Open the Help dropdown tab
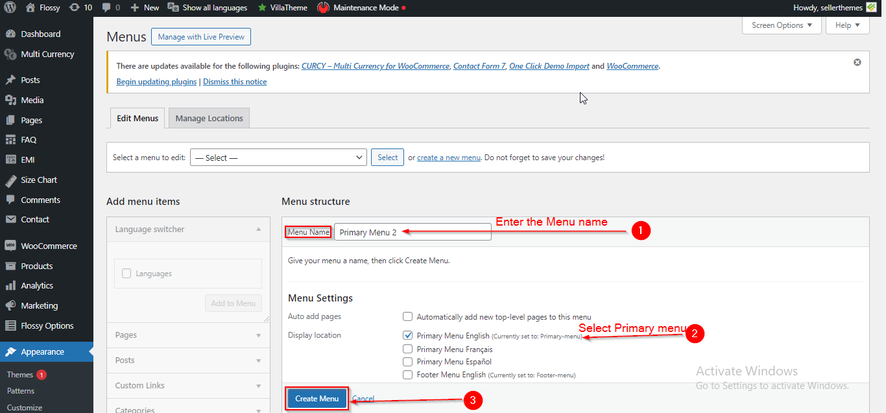Screen dimensions: 886x413 [x=848, y=25]
